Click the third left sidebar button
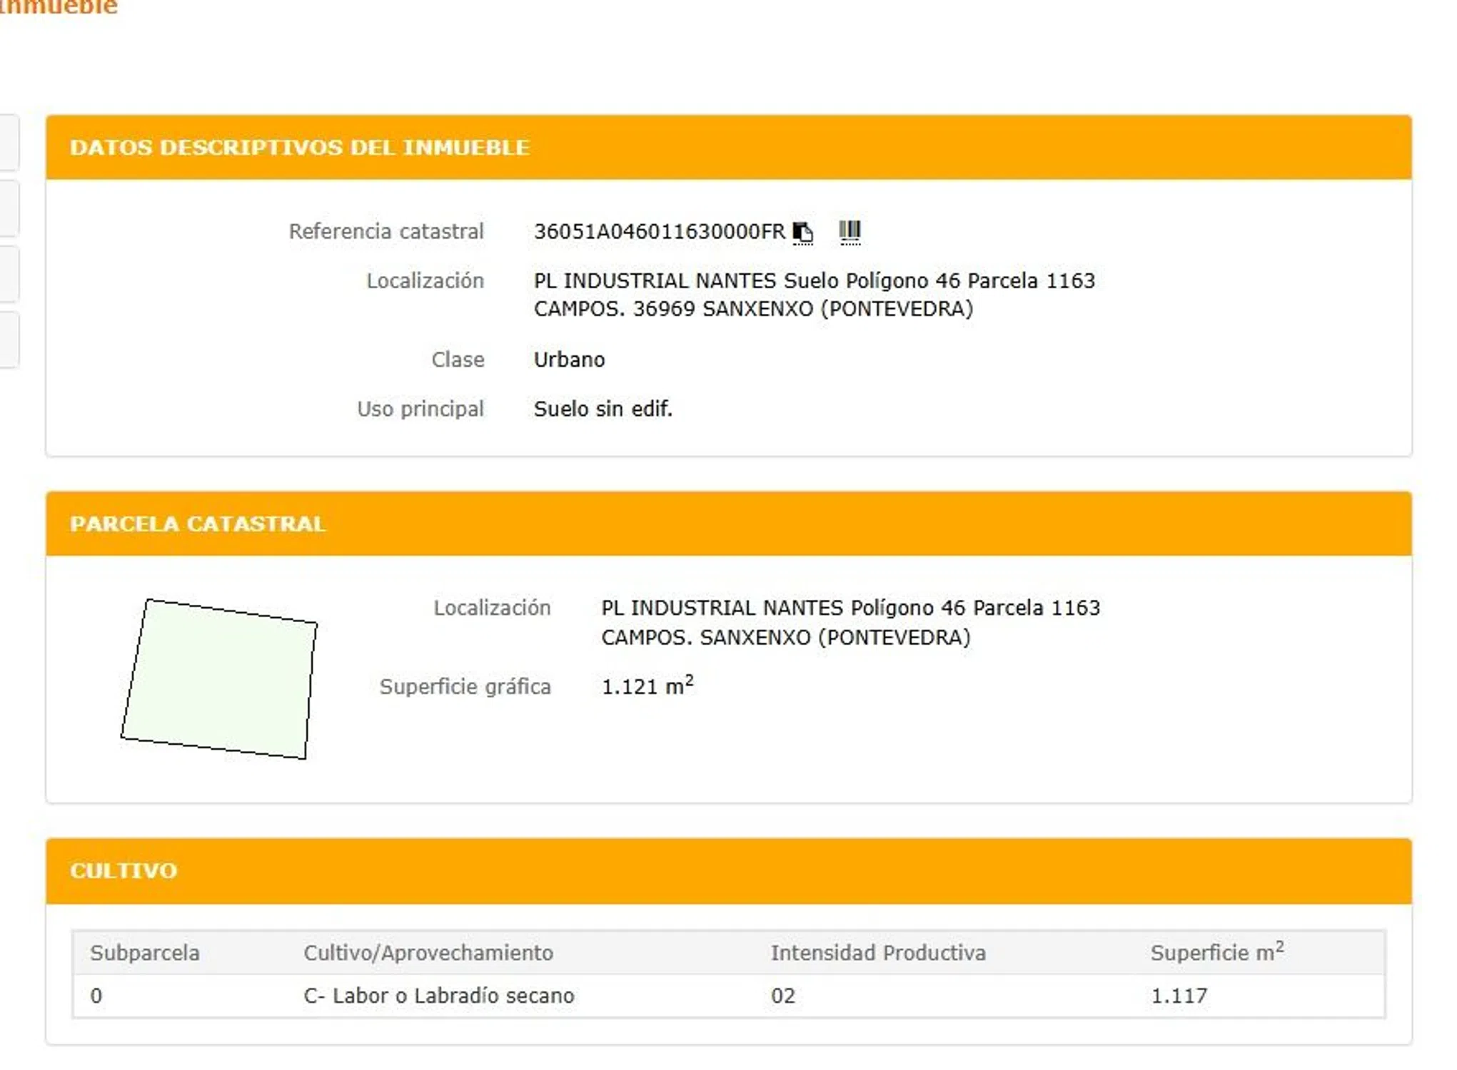 coord(9,273)
